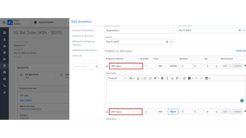The width and height of the screenshot is (246, 138).
Task: Open the address book icon in the sidebar
Action: [x=4, y=52]
